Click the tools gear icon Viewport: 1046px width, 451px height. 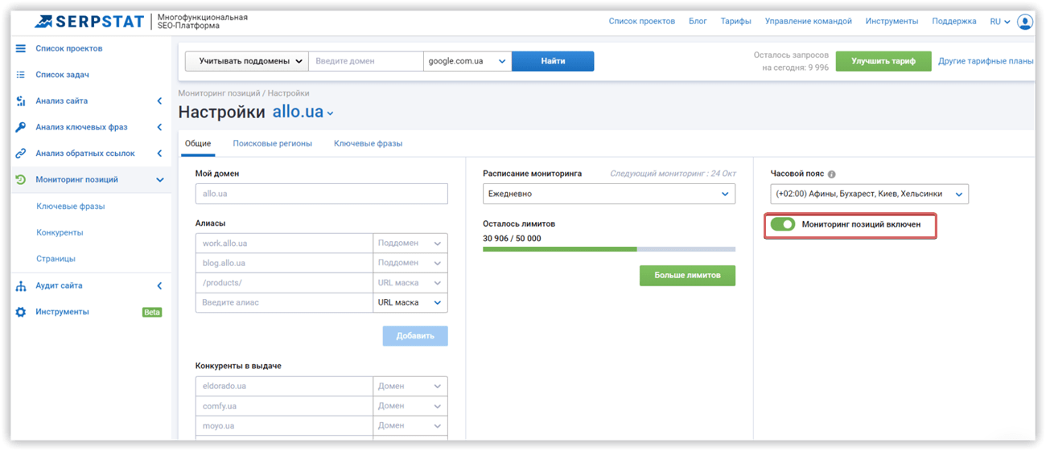[x=21, y=312]
